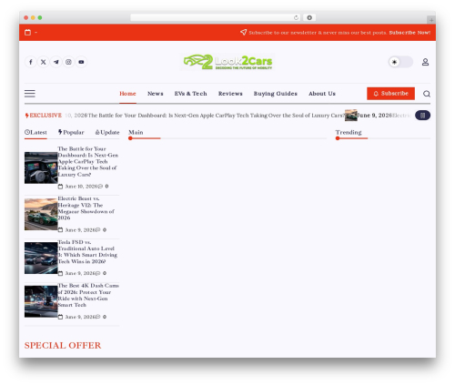The width and height of the screenshot is (455, 385).
Task: Reload the page in browser
Action: click(x=296, y=17)
